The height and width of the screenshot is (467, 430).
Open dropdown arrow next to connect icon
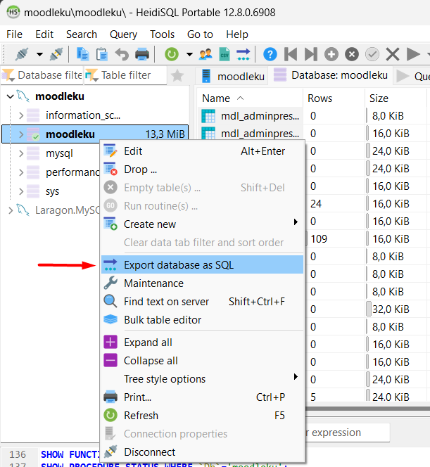tap(39, 54)
